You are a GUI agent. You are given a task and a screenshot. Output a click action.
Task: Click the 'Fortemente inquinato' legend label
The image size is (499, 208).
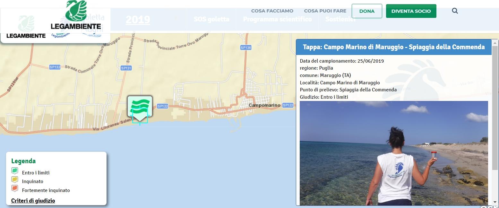tap(46, 190)
